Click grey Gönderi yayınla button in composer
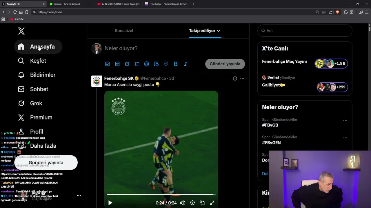The width and height of the screenshot is (371, 208). 225,64
